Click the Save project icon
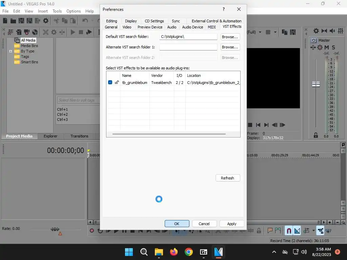This screenshot has width=347, height=260. (21, 21)
